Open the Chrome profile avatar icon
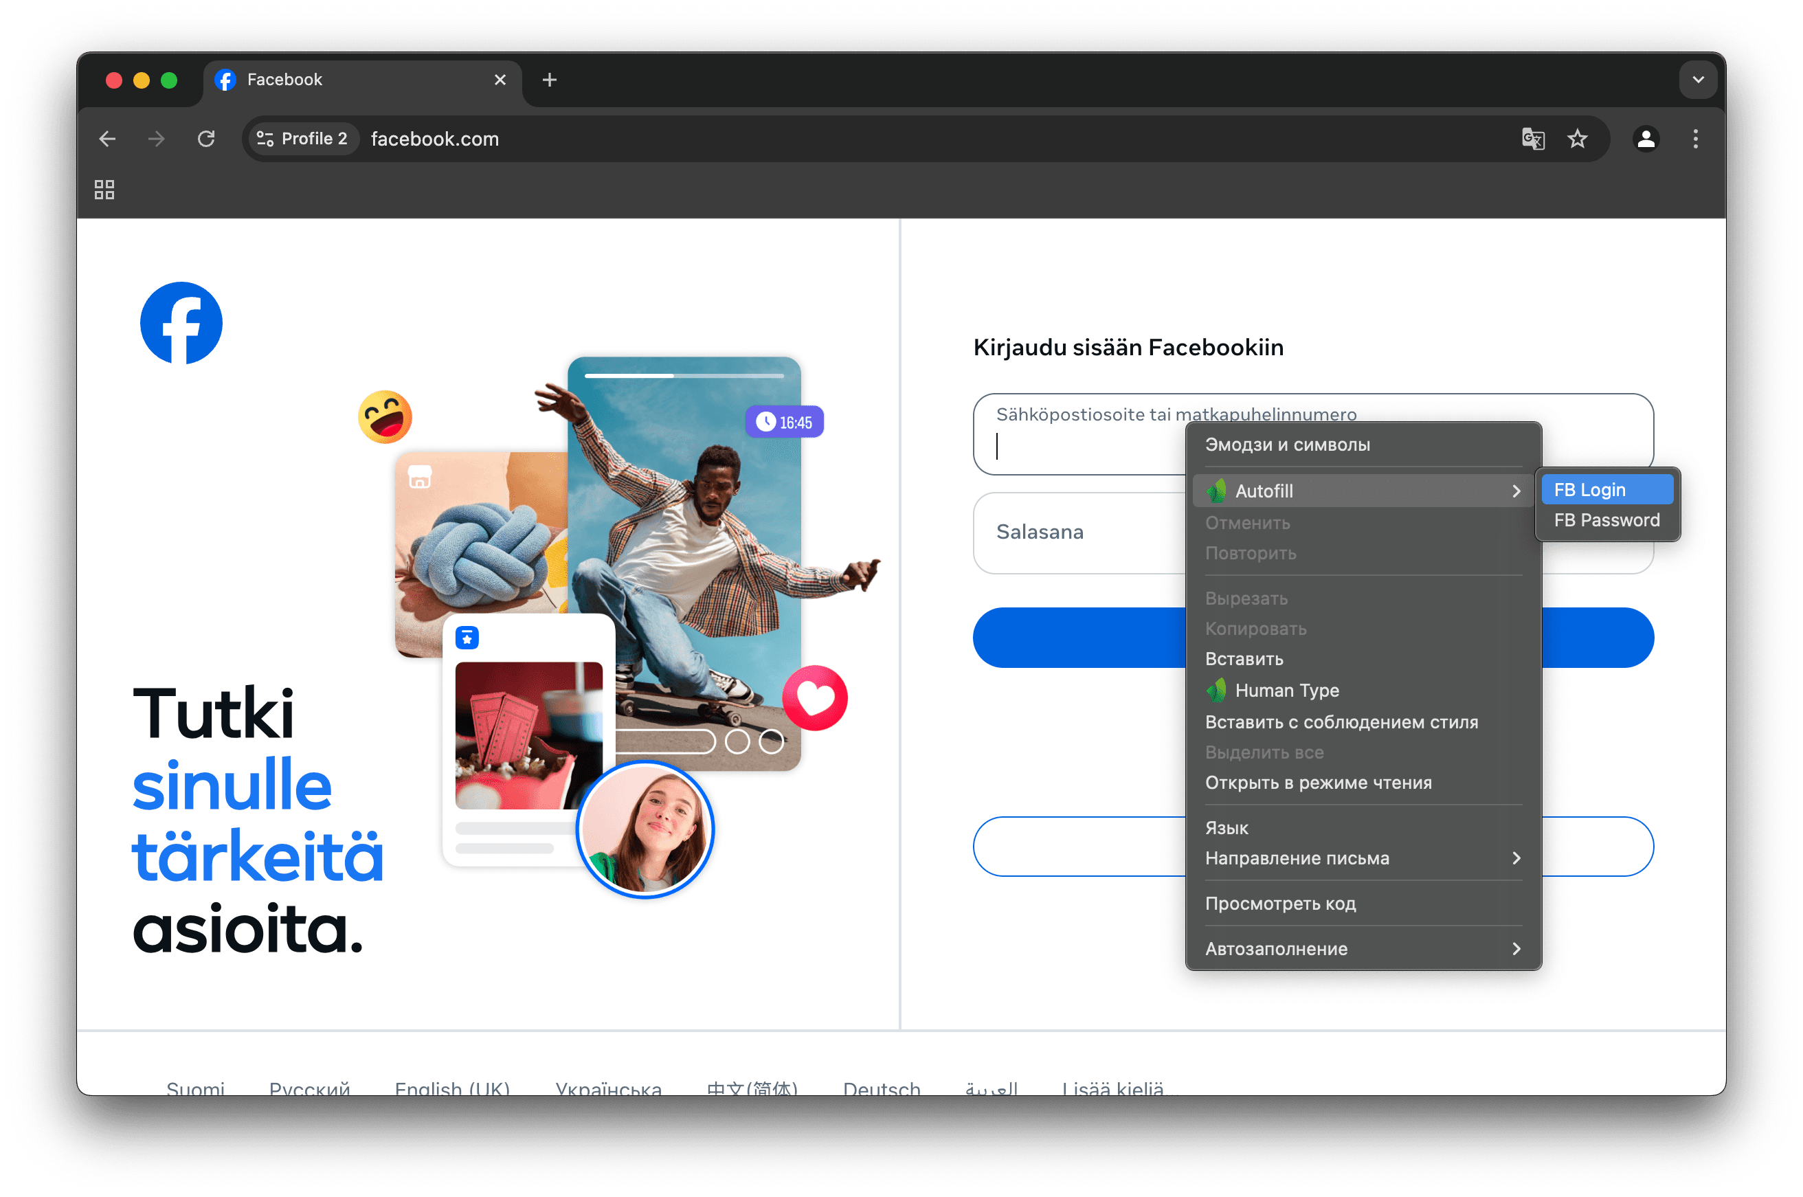Screen dimensions: 1803x1197 [x=1646, y=139]
